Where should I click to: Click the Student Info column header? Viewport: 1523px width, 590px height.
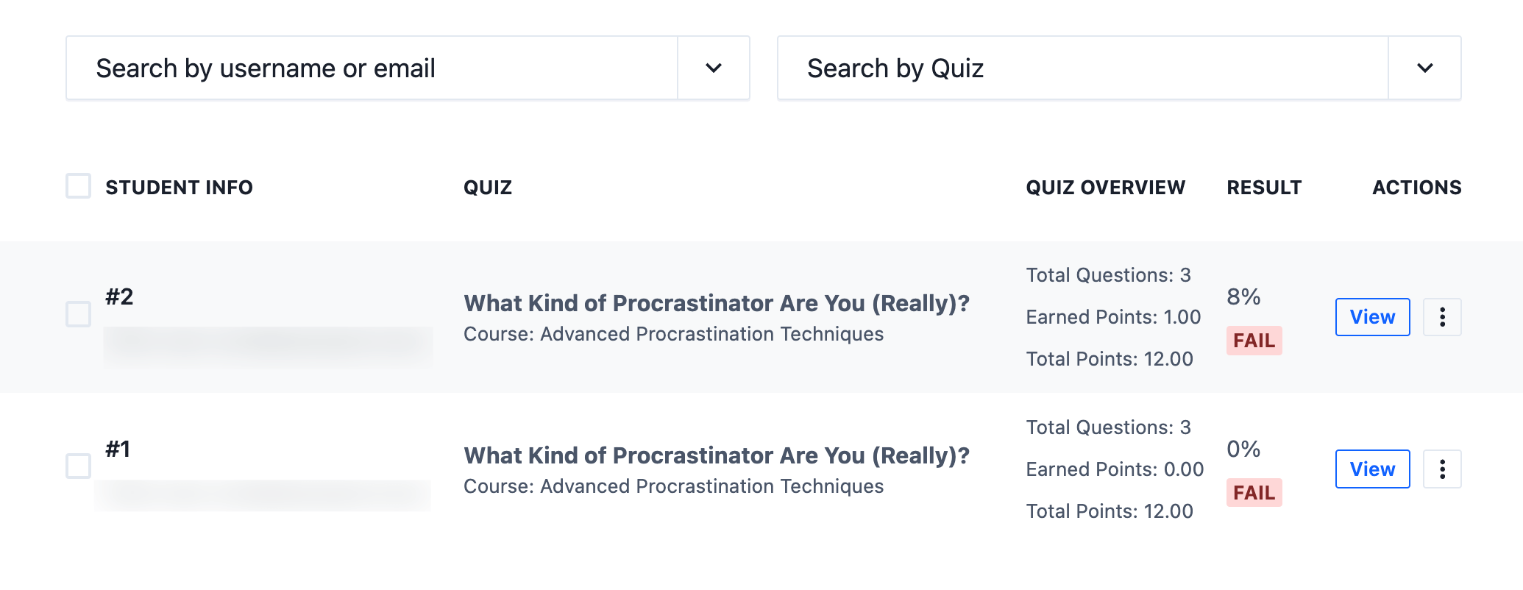(179, 188)
